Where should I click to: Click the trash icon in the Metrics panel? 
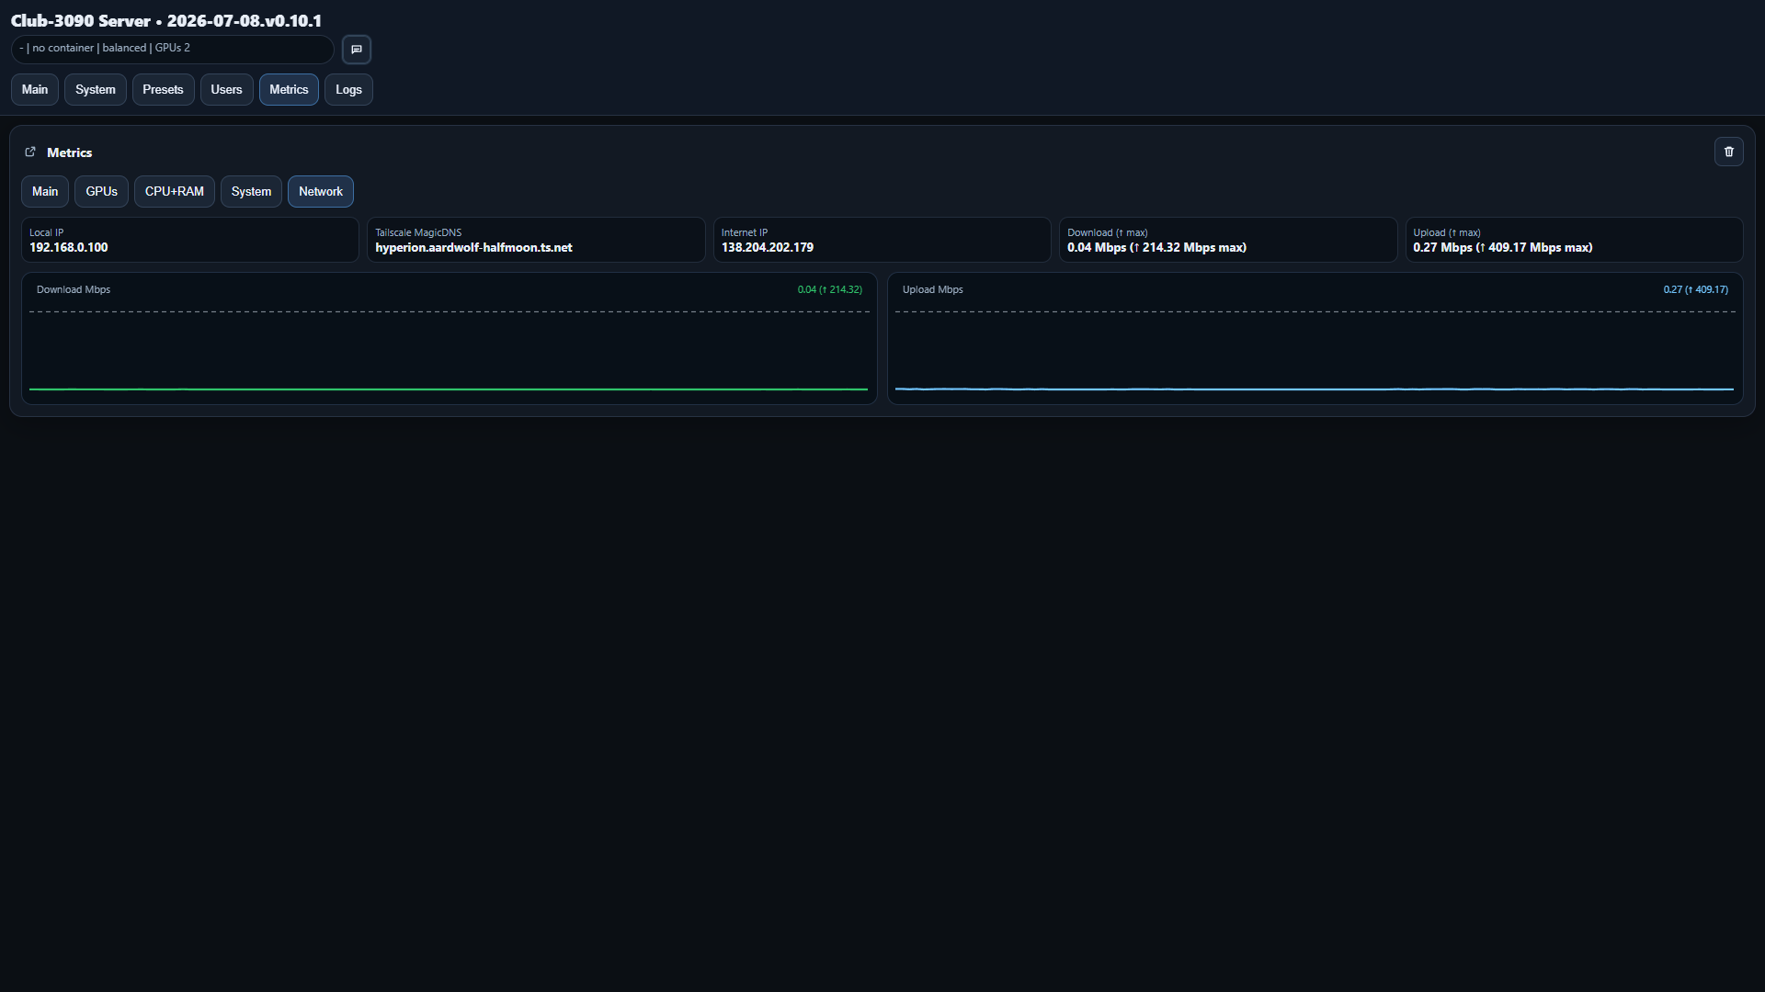(1728, 152)
